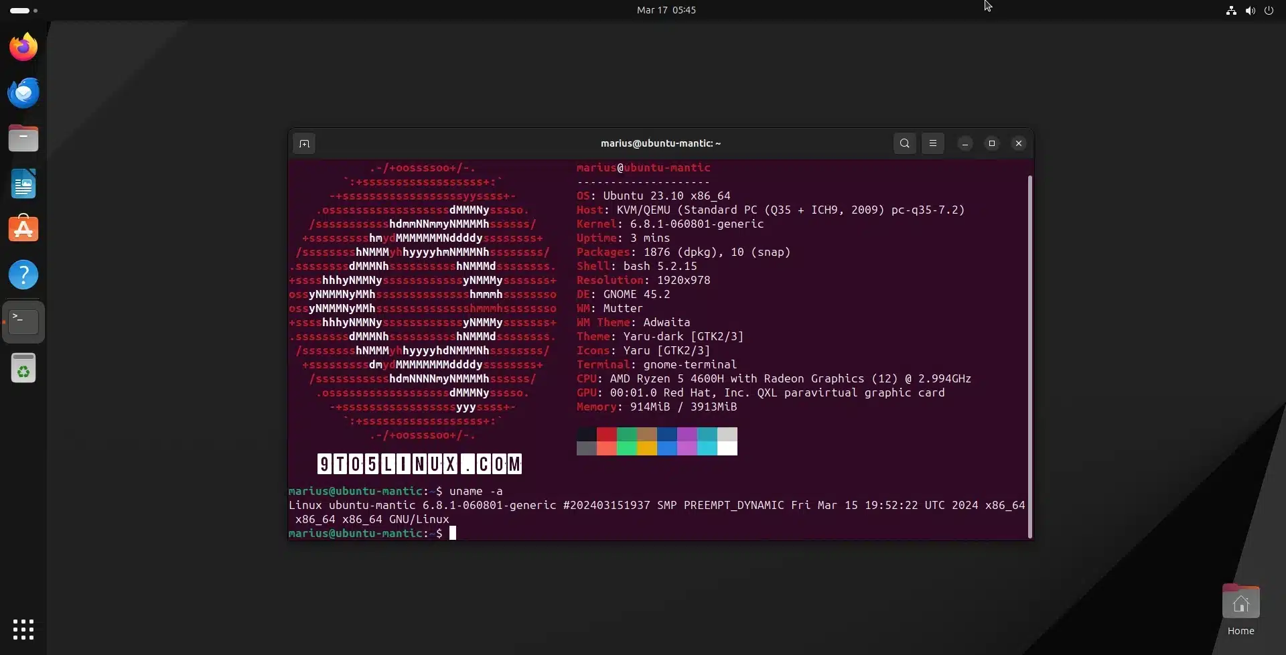1286x655 pixels.
Task: Open the Trash
Action: 23,368
